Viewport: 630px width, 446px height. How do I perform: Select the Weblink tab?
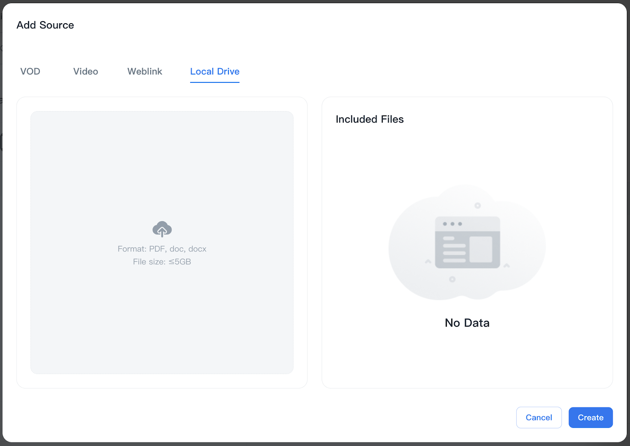point(145,71)
